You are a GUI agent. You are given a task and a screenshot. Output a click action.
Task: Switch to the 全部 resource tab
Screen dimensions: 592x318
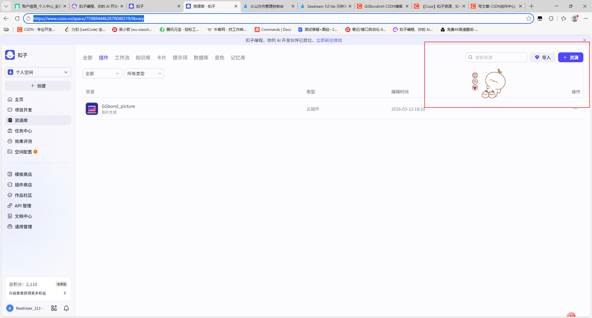(x=88, y=58)
